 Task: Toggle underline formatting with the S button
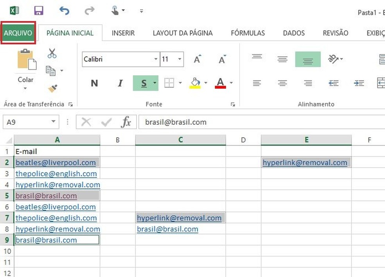tap(143, 83)
